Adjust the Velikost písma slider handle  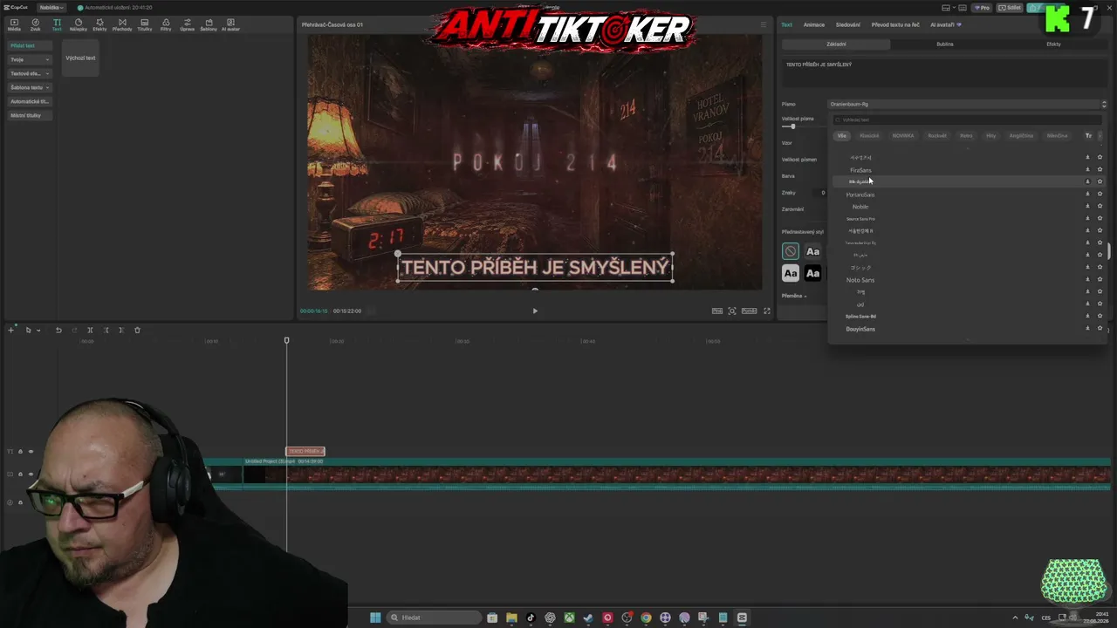tap(793, 126)
